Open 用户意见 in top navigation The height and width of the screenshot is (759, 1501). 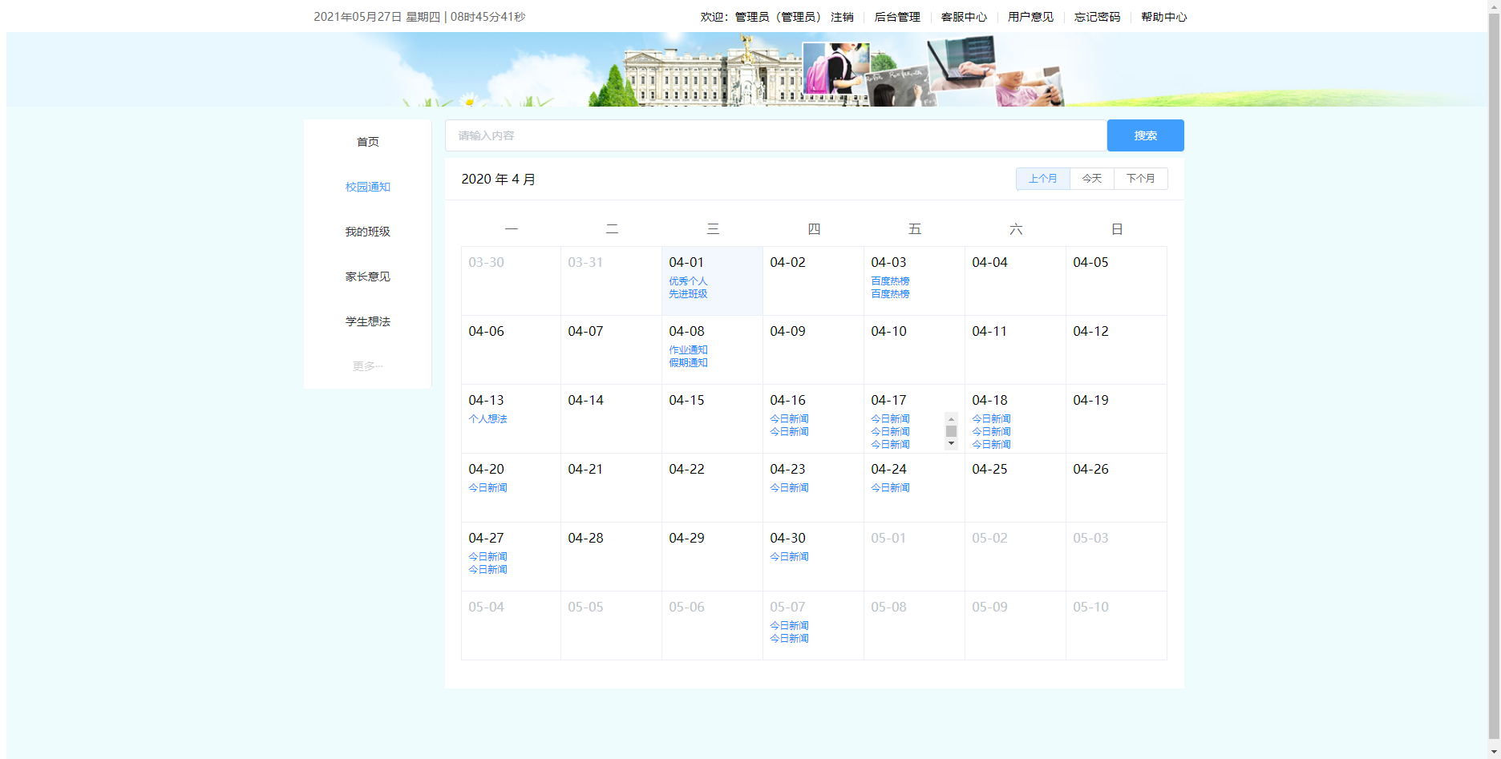click(x=1030, y=17)
